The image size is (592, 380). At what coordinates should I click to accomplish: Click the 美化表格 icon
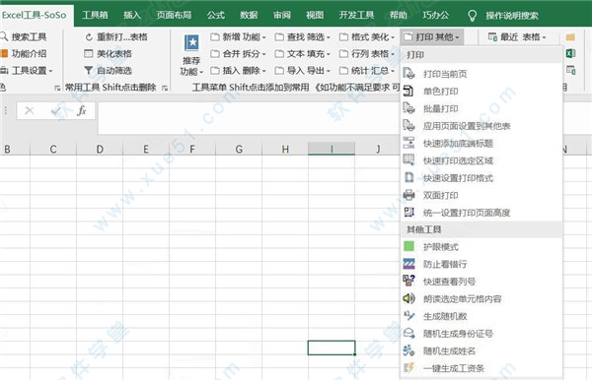tap(88, 53)
